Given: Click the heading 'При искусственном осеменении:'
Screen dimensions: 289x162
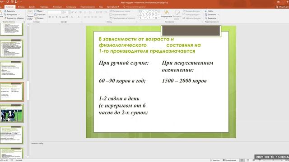Looking at the screenshot, I should (x=187, y=66).
